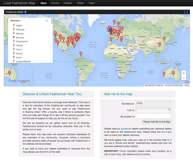Viewport: 193px width, 162px height.
Task: Select member name wrapper0feather in list
Action: (23, 61)
